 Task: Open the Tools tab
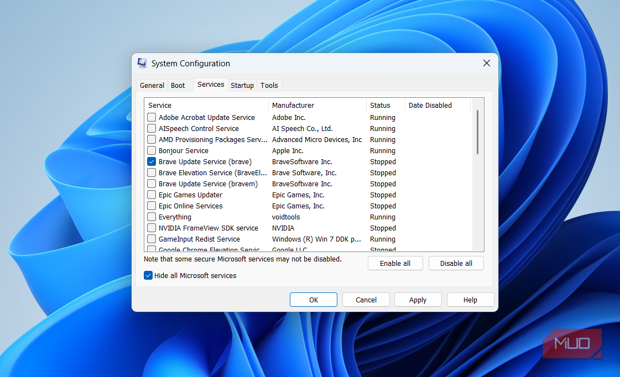[x=269, y=85]
